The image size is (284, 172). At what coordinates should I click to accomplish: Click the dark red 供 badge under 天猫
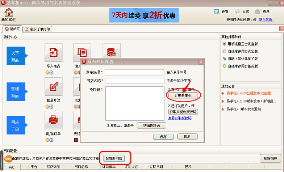[x=76, y=140]
